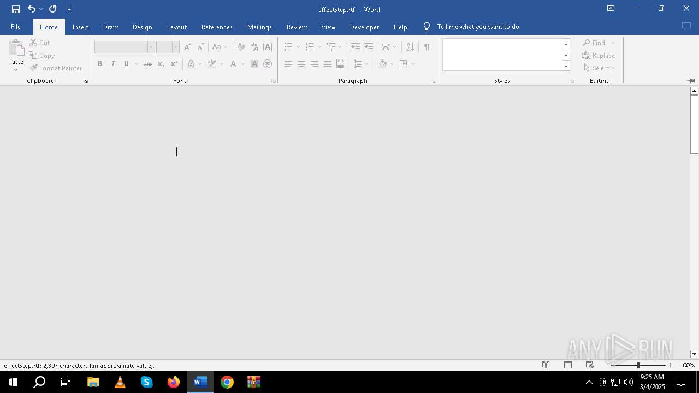This screenshot has height=393, width=699.
Task: Click Decrease Indent icon
Action: [355, 47]
